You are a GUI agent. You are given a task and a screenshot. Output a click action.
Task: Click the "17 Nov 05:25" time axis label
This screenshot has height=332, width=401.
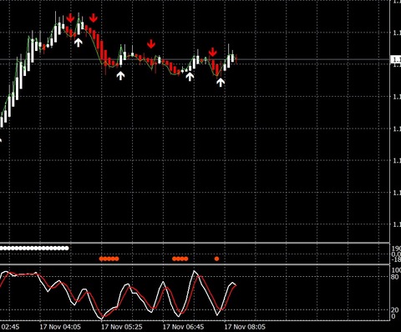point(122,327)
